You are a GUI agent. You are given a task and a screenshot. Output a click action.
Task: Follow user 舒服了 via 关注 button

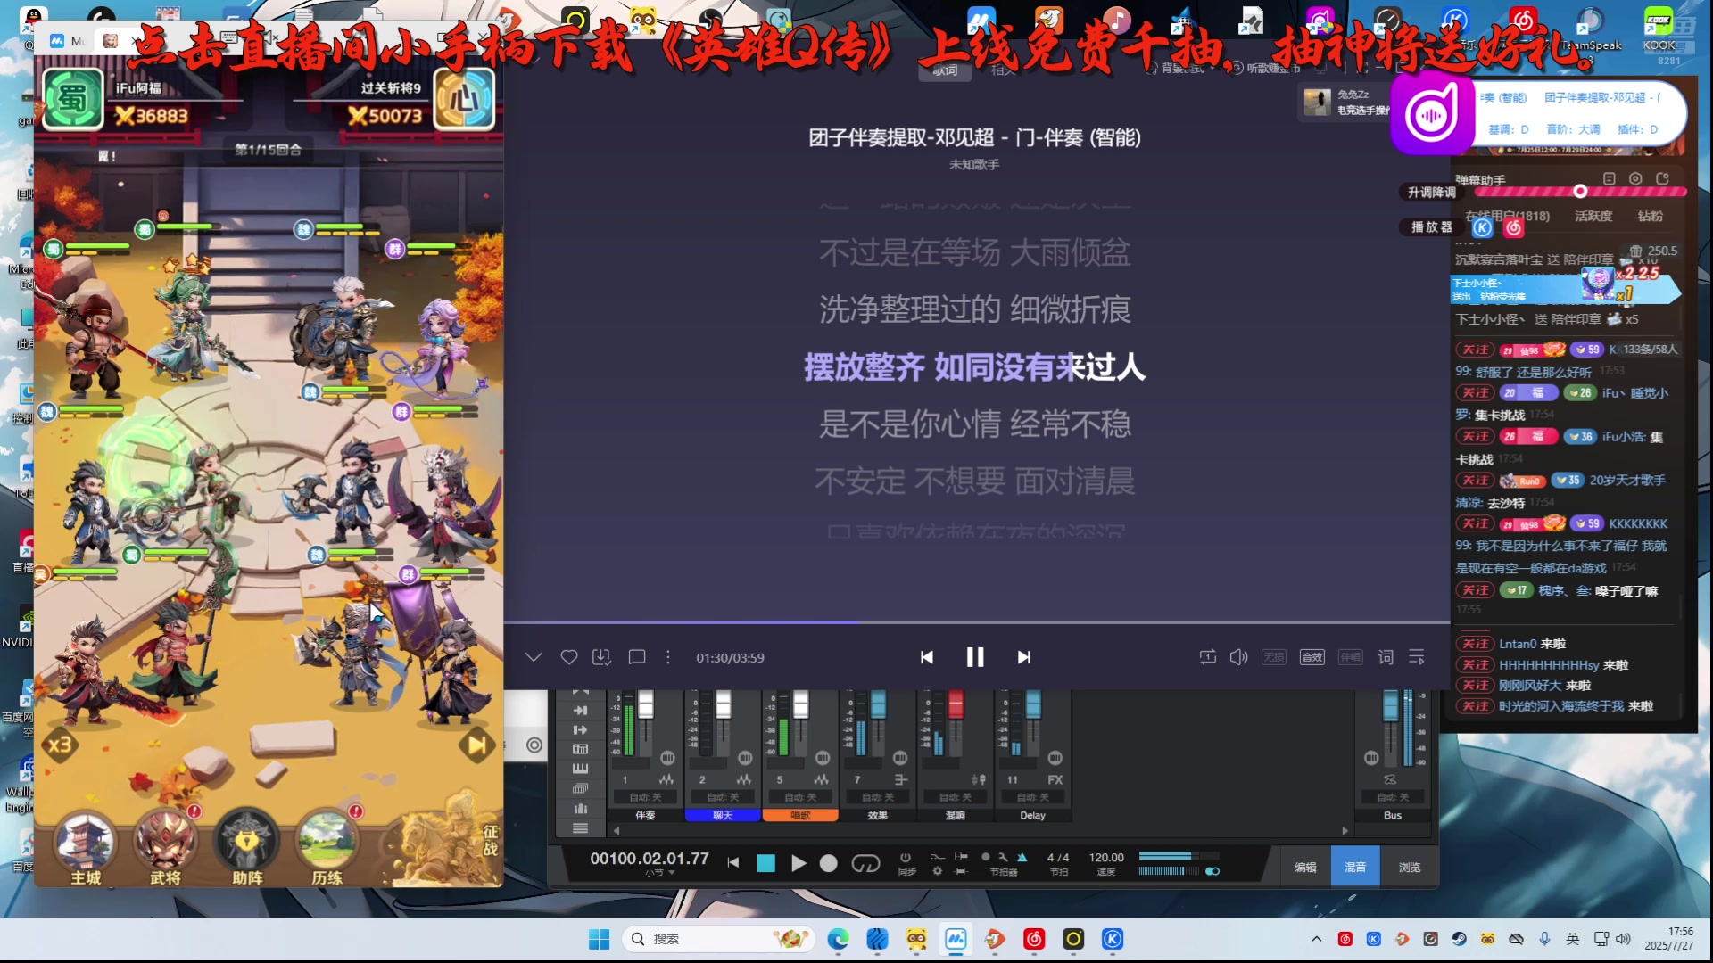1475,350
